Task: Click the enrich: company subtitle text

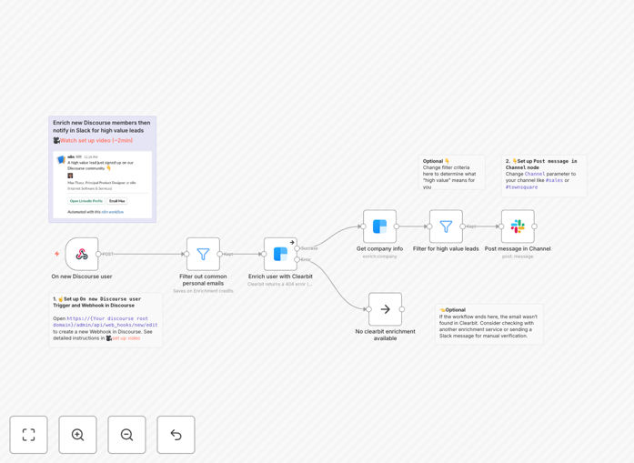Action: pos(379,257)
